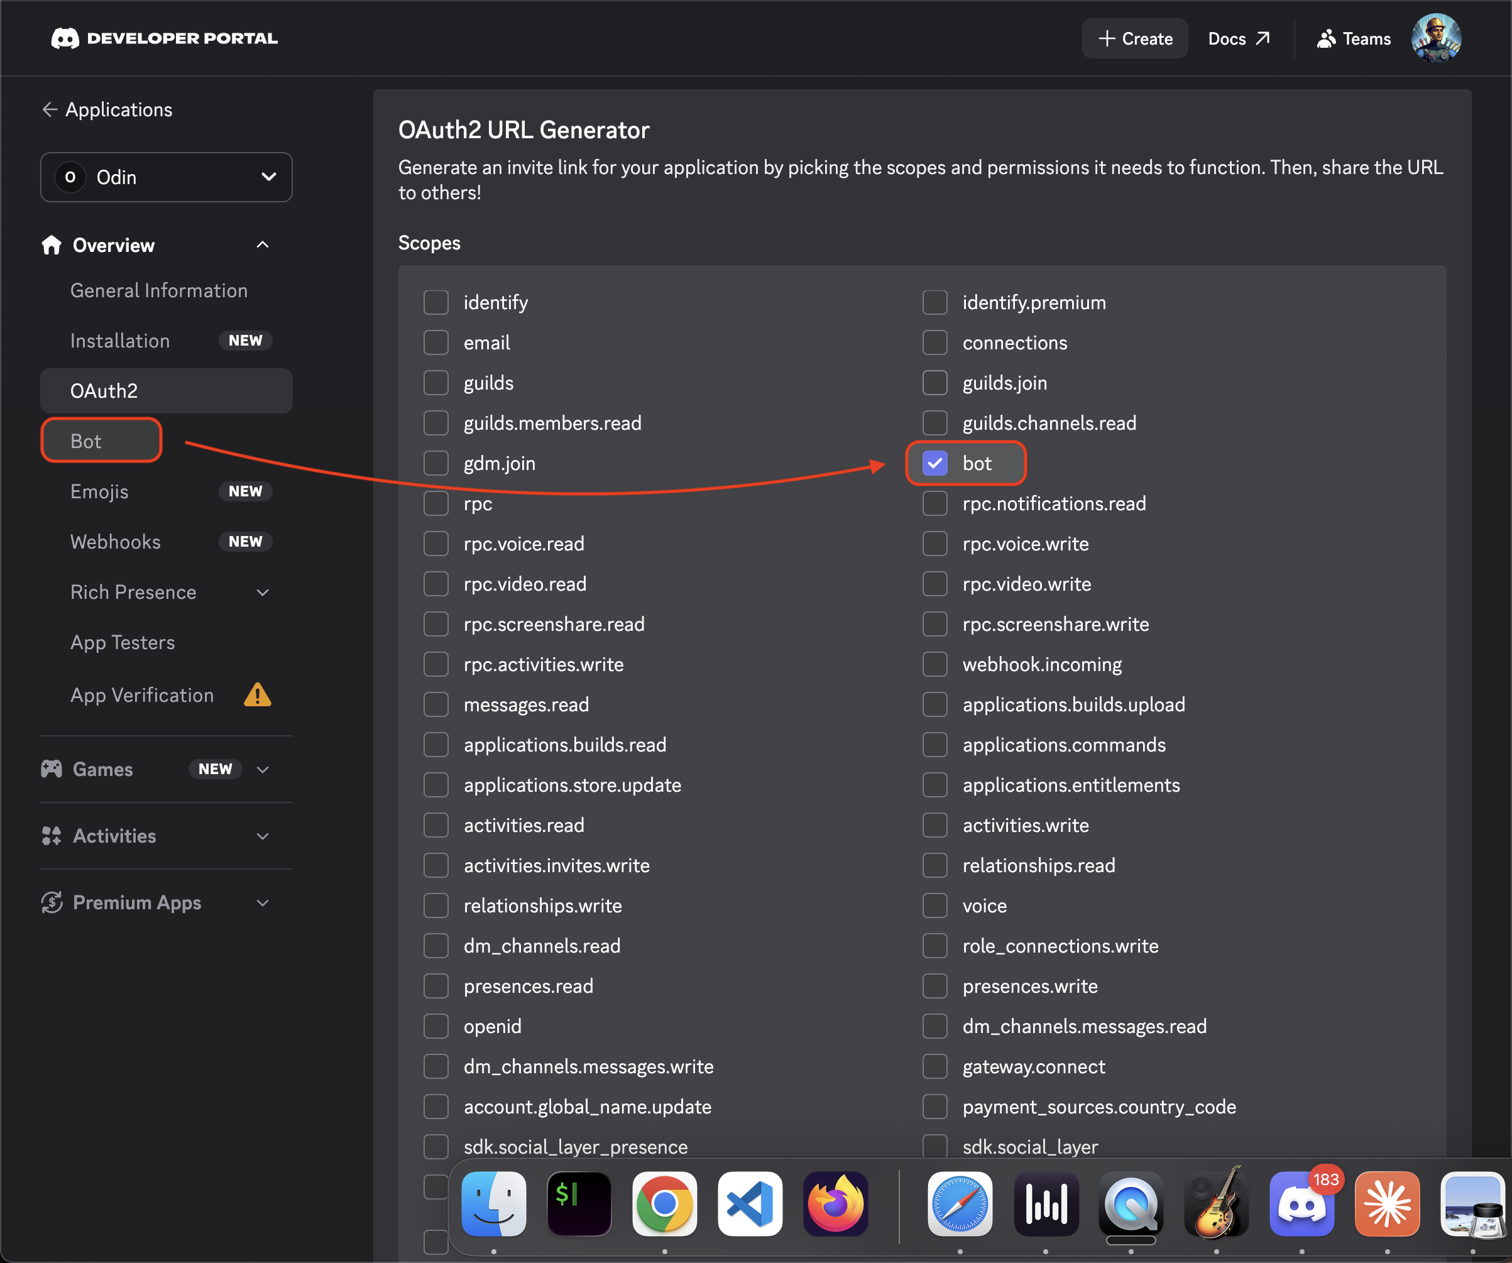
Task: Expand the Premium Apps section chevron
Action: tap(263, 902)
